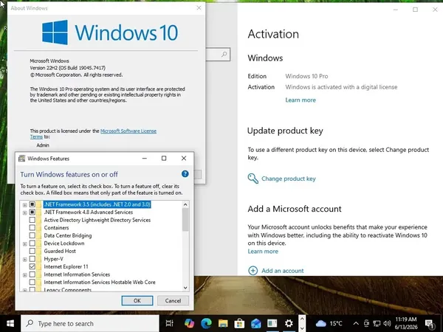The image size is (443, 332).
Task: Expand Internet Information Services node
Action: click(x=25, y=274)
